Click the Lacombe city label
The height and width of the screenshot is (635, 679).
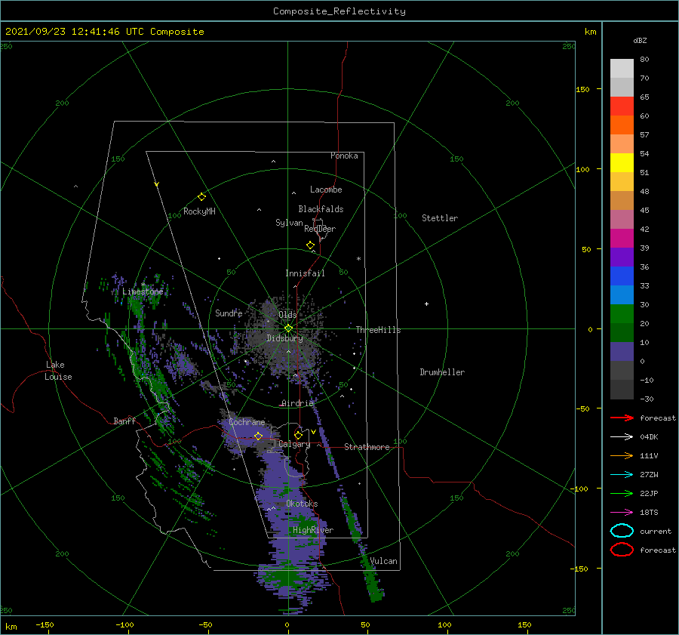(326, 190)
